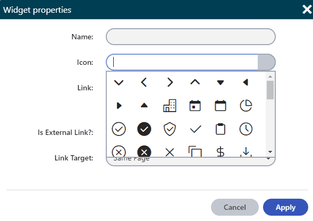Viewport: 313px width, 221px height.
Task: Close the Widget properties dialog
Action: coord(307,10)
